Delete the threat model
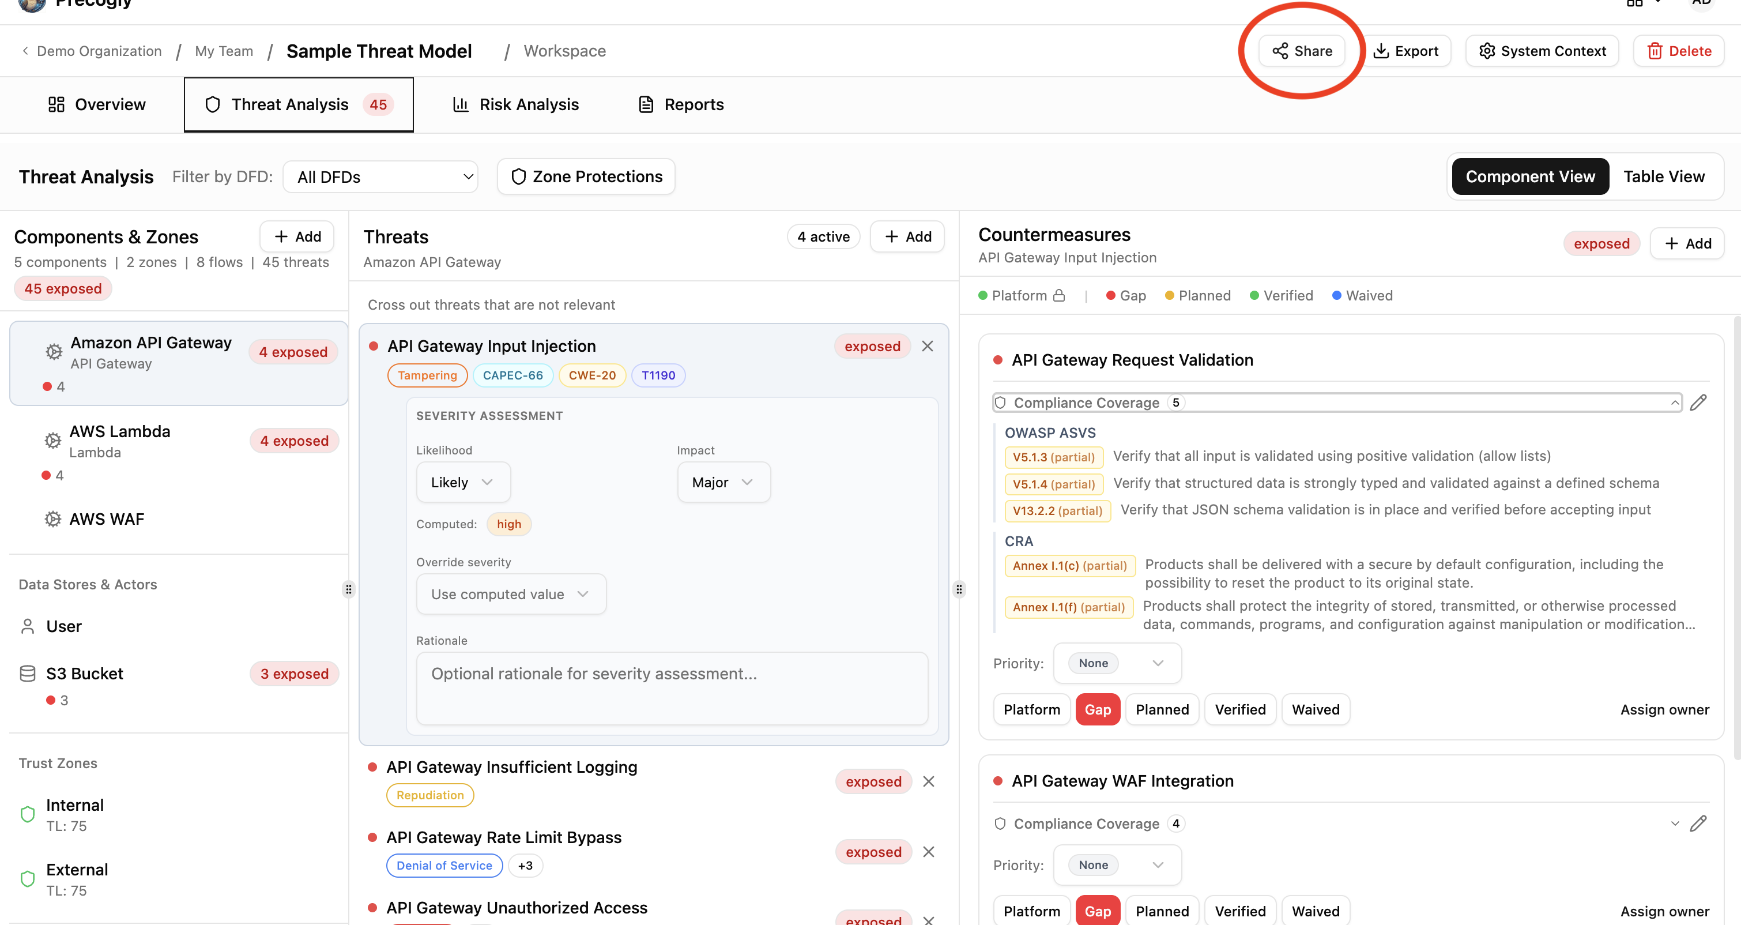The image size is (1741, 925). [1679, 51]
